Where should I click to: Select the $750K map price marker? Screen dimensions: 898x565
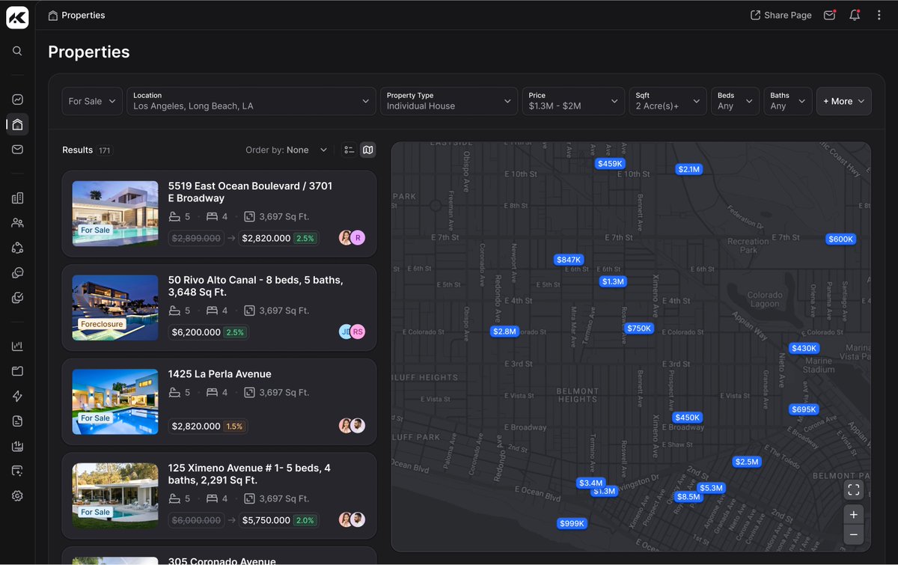point(639,328)
